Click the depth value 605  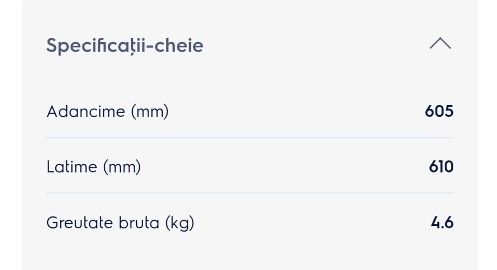tap(439, 111)
